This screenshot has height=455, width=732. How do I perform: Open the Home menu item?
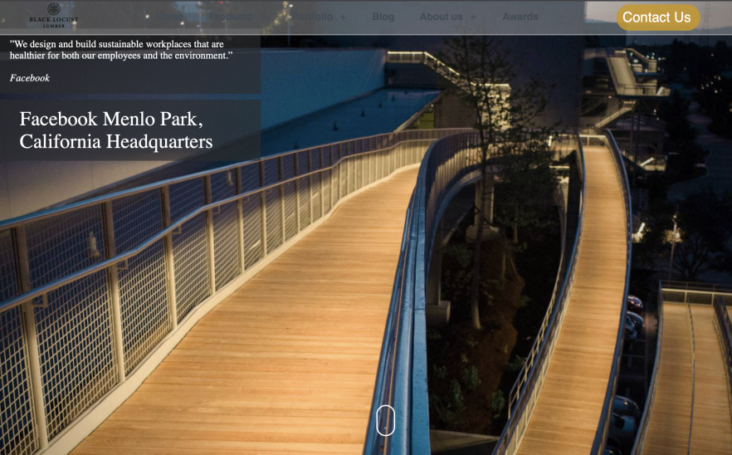(170, 17)
